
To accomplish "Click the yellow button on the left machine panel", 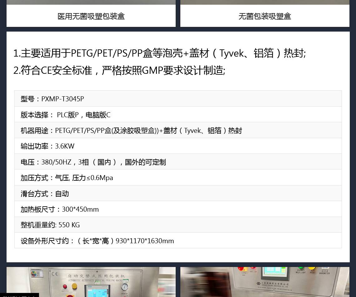I will [x=74, y=286].
